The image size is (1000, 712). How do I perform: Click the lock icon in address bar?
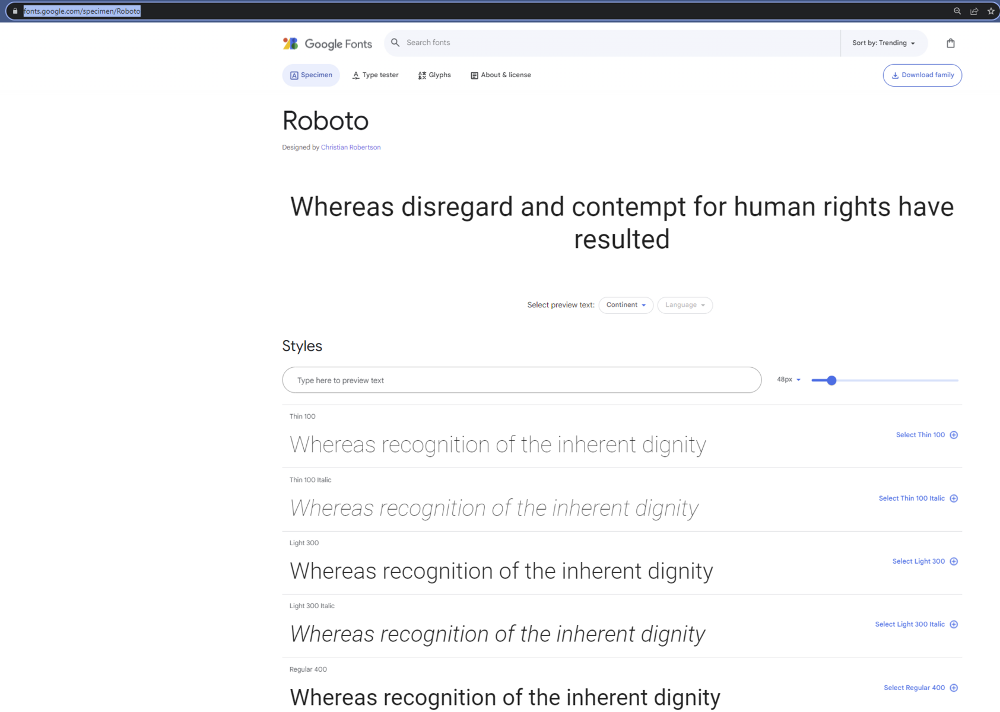(x=15, y=11)
